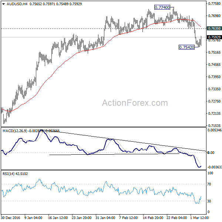Select the AUDUSD,H4 chart title text
The image size is (222, 222).
[x=17, y=4]
